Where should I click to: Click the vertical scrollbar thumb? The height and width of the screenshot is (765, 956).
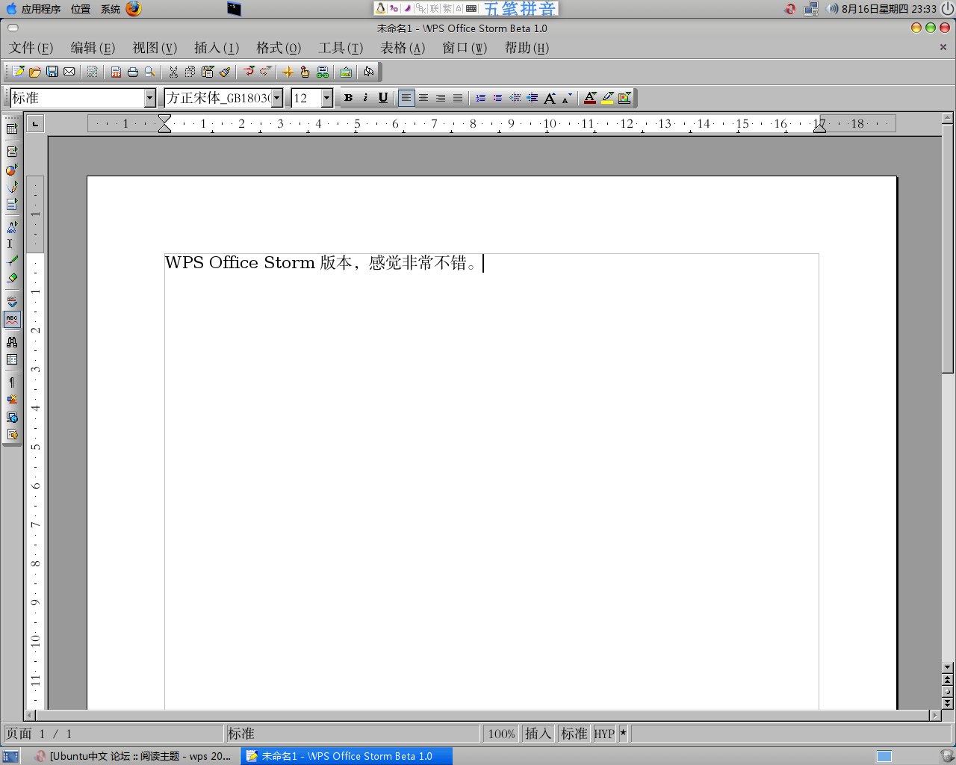(948, 248)
